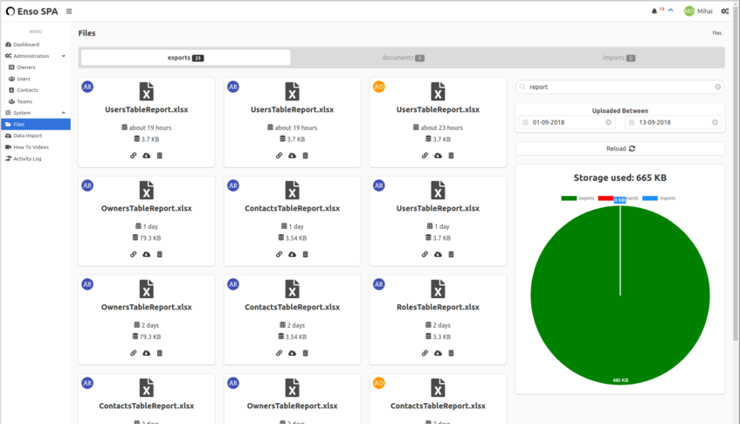Clear the 01-09-2018 start date
Viewport: 740px width, 424px height.
tap(608, 122)
